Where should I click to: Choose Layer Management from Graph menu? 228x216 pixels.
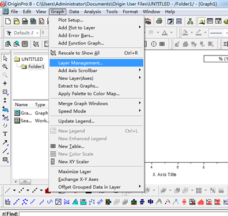(96, 63)
